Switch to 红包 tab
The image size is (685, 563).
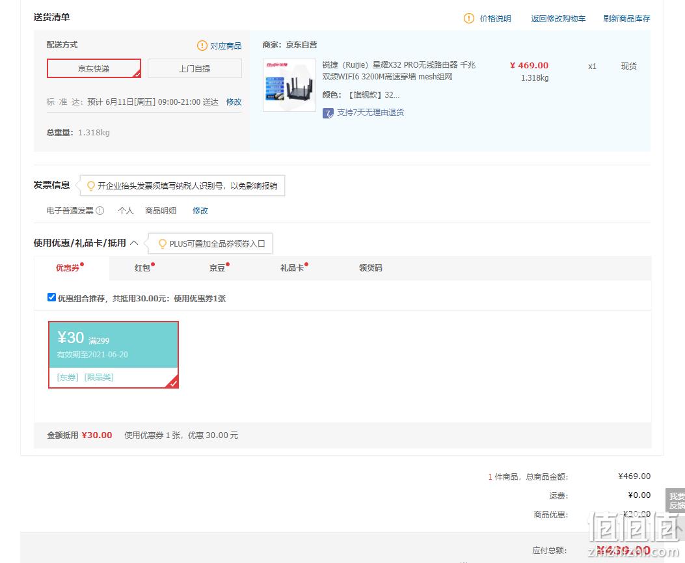point(142,268)
